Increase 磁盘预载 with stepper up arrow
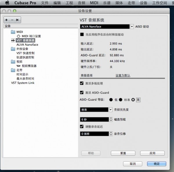 pyautogui.click(x=111, y=118)
